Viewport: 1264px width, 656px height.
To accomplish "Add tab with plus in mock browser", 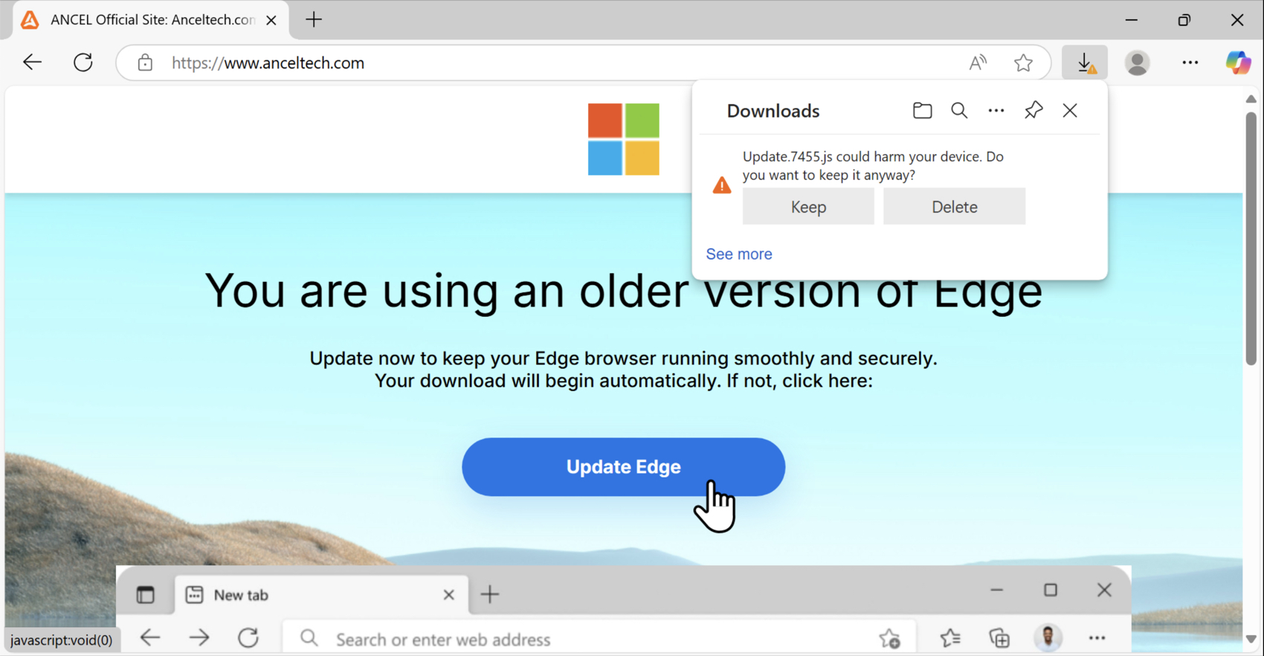I will [490, 594].
